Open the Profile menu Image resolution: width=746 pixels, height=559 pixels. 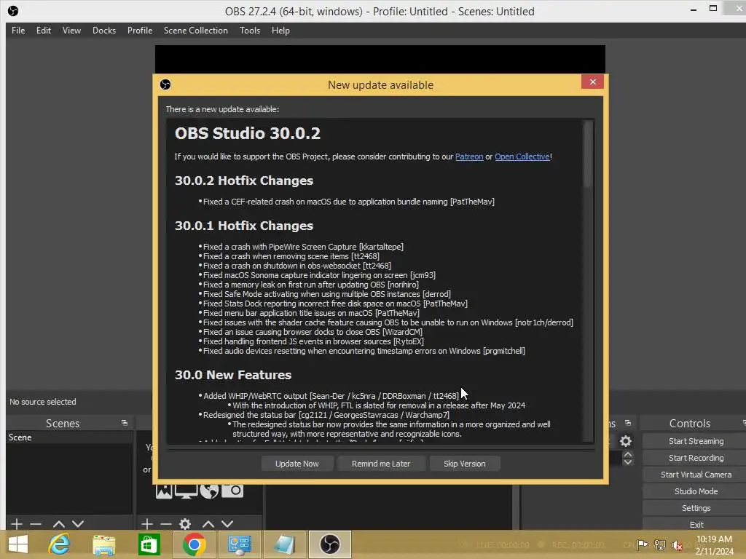pos(140,31)
